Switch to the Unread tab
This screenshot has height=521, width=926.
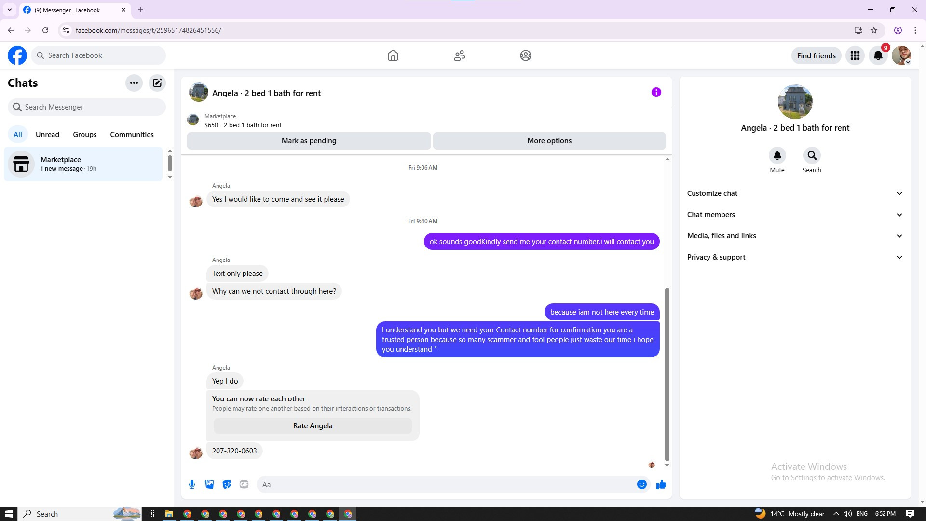tap(47, 135)
